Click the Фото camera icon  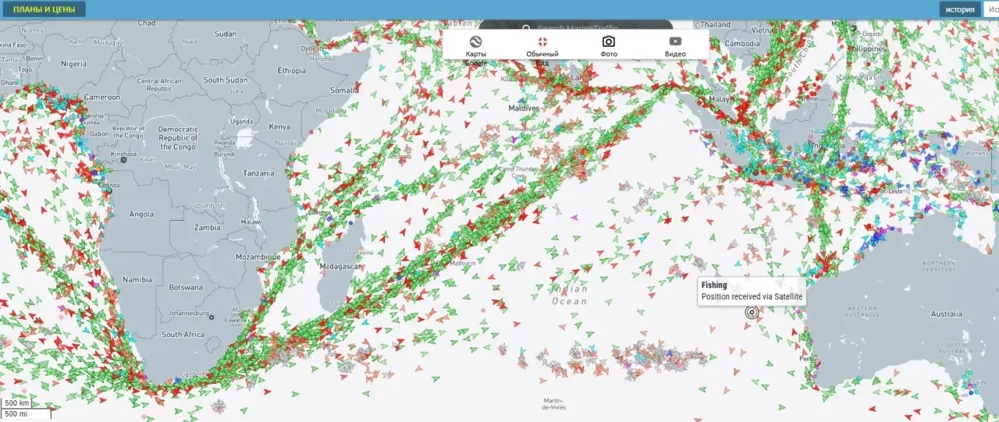tap(609, 42)
